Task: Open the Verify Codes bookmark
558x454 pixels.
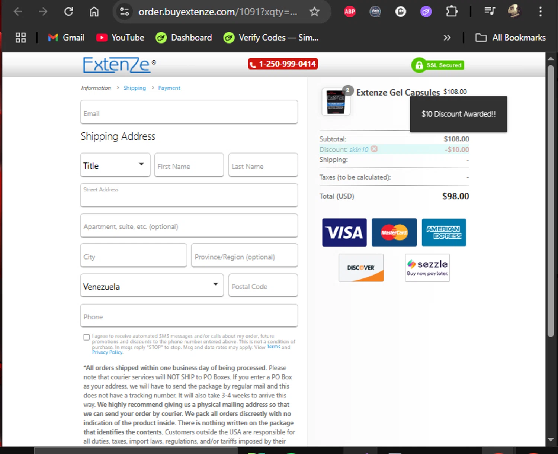Action: tap(271, 38)
